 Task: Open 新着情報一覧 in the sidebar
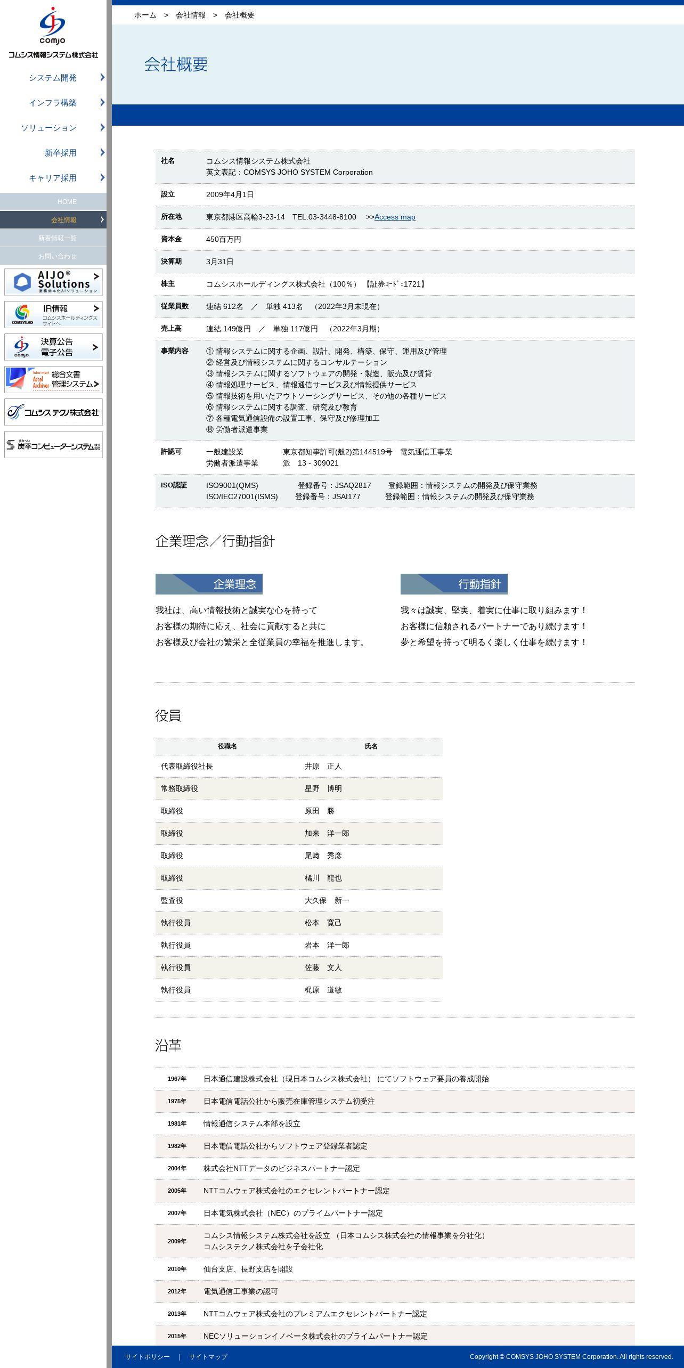coord(53,238)
